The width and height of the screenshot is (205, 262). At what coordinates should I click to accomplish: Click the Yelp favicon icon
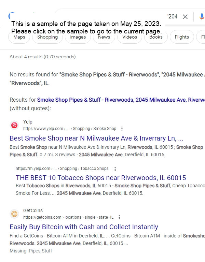pos(14,125)
